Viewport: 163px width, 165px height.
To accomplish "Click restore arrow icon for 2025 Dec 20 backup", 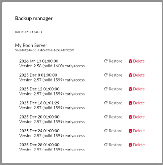I will (106, 117).
